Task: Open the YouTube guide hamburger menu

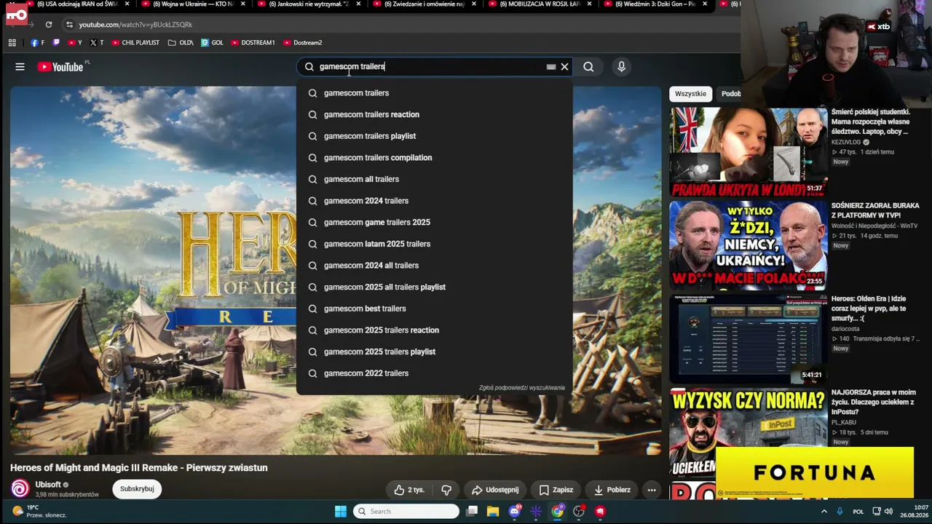Action: click(x=20, y=67)
